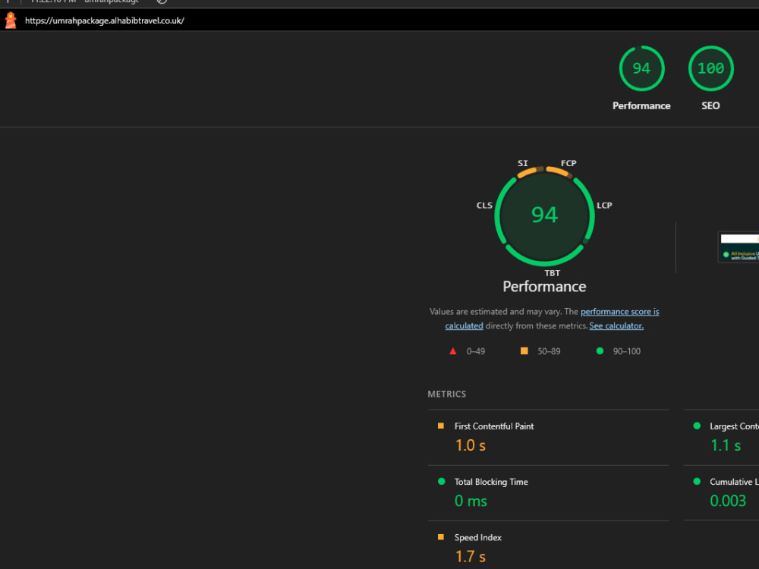This screenshot has width=759, height=569.
Task: Click orange square icon beside Speed Index
Action: tap(440, 537)
